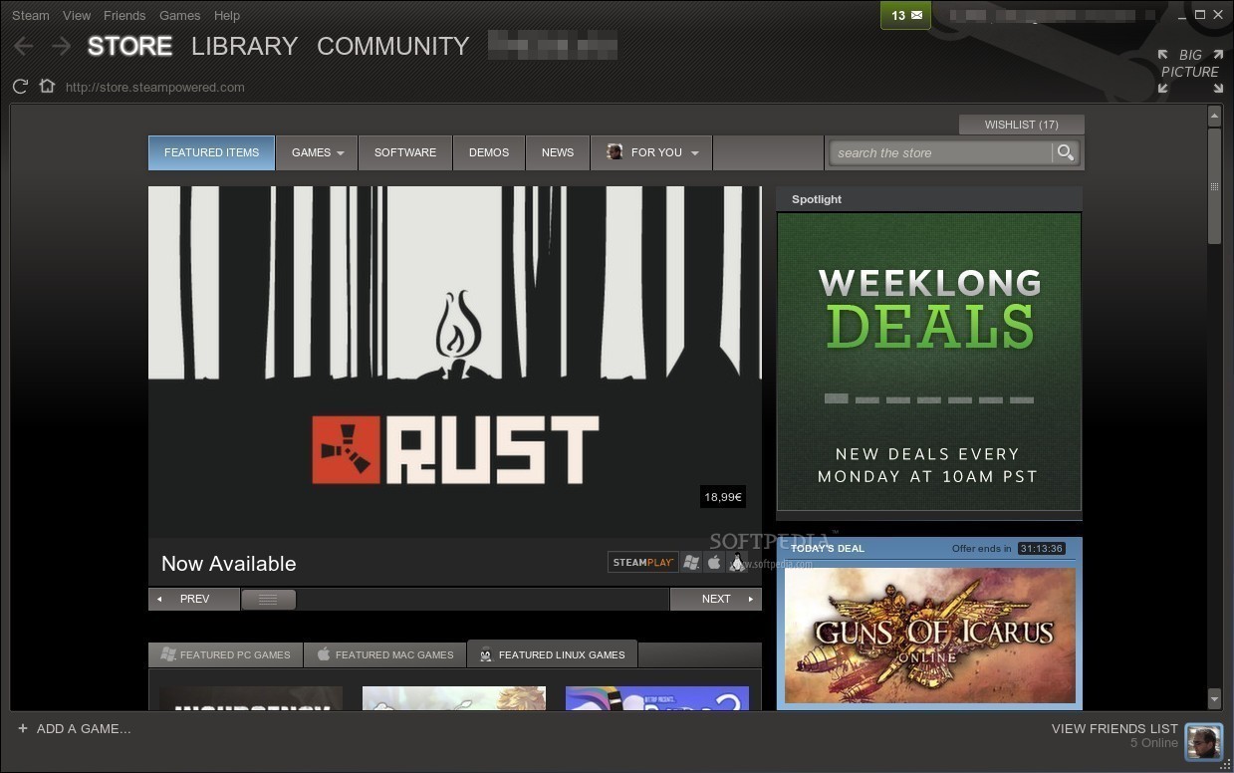The width and height of the screenshot is (1234, 773).
Task: Open the Software store tab
Action: coord(405,152)
